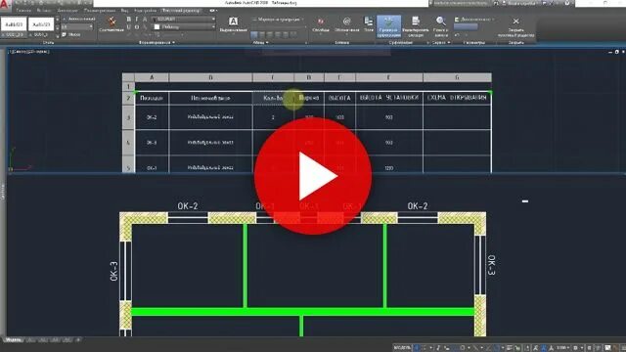This screenshot has height=352, width=626.
Task: Toggle Annotative (Аннотативный) text
Action: coord(78,19)
